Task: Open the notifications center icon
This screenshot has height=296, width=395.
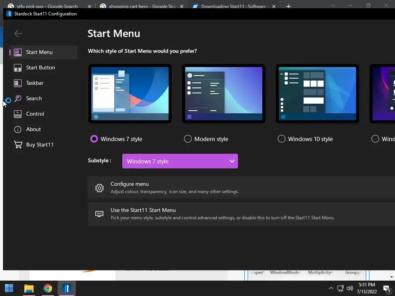Action: tap(387, 289)
